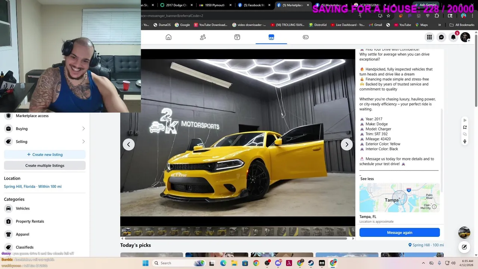
Task: Open the Gaming icon in Facebook nav
Action: click(x=305, y=37)
